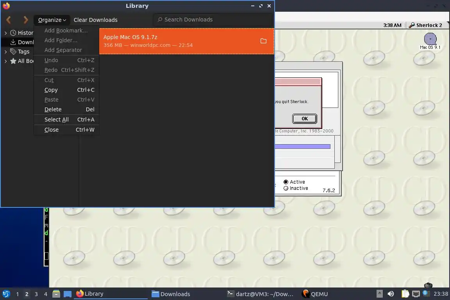Choose Copy from the Organize menu
450x300 pixels.
(66, 90)
